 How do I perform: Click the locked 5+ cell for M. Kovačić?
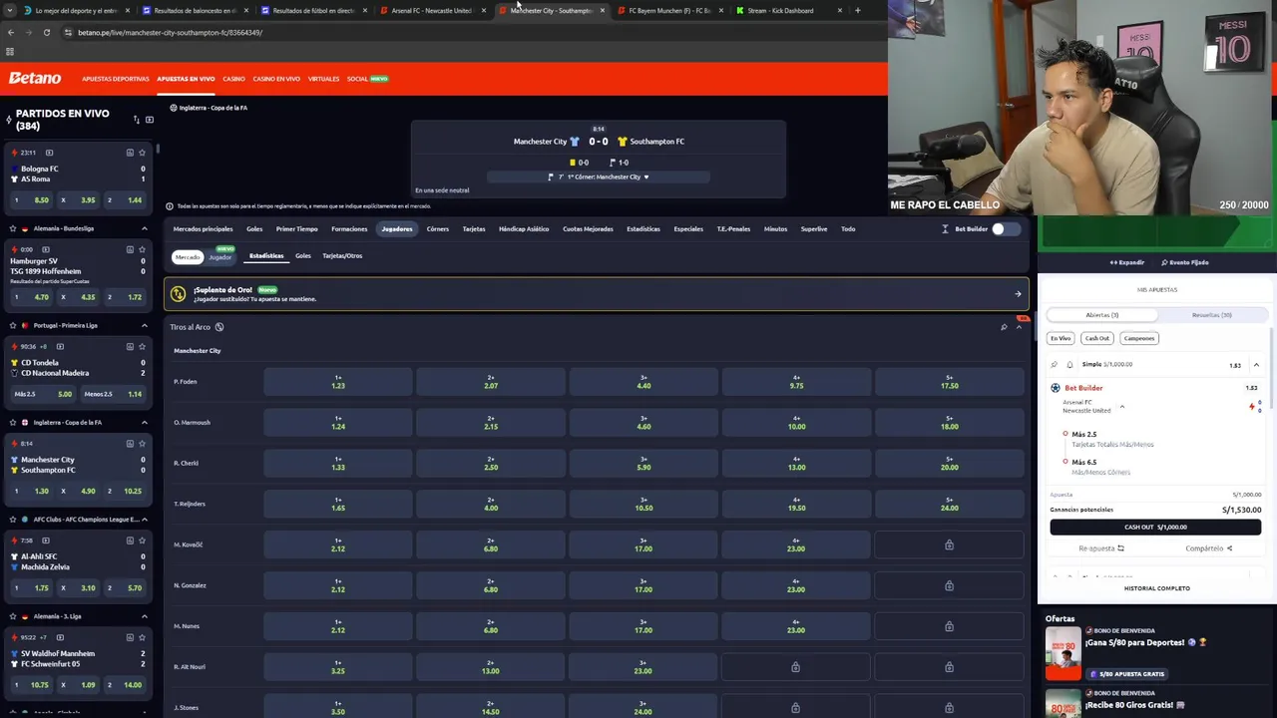(x=949, y=544)
